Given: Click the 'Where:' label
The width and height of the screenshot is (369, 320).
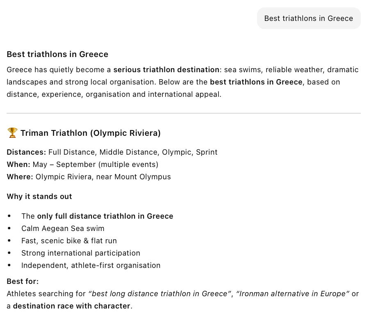Looking at the screenshot, I should (20, 176).
